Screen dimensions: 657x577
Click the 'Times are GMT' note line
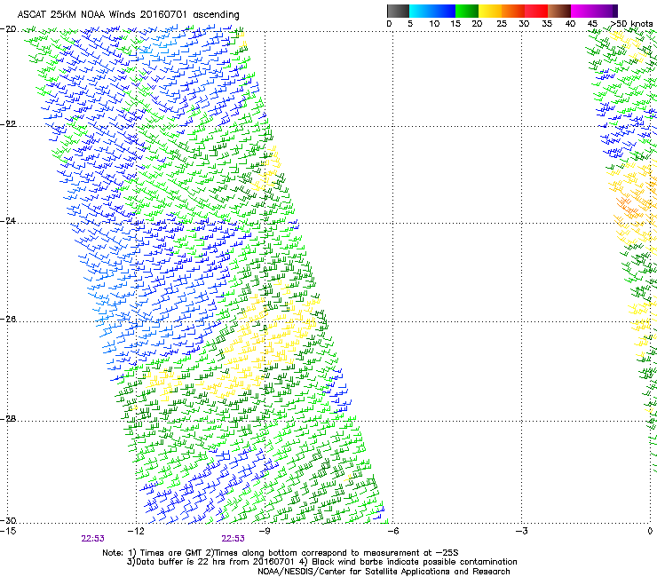[x=281, y=553]
